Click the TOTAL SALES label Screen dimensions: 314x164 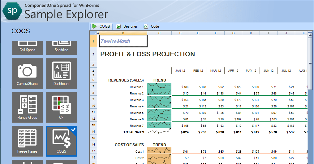click(x=134, y=132)
